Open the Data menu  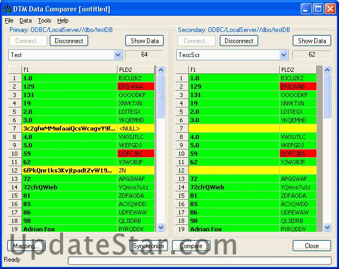(26, 20)
